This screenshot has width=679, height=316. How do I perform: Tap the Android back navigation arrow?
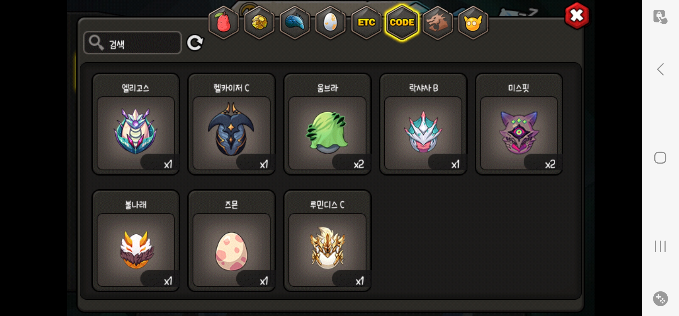(x=660, y=69)
